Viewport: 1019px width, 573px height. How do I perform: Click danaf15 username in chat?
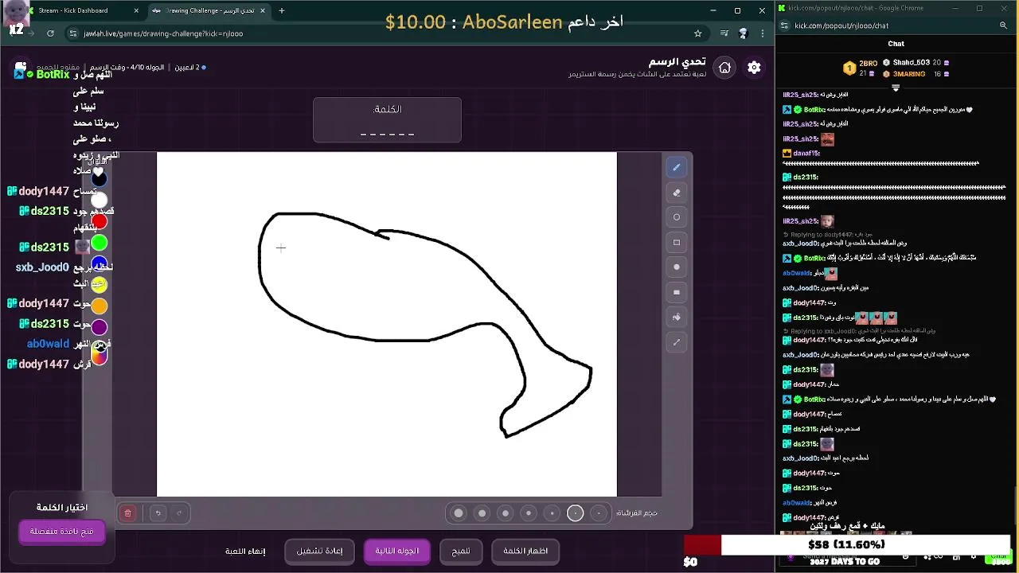click(806, 153)
